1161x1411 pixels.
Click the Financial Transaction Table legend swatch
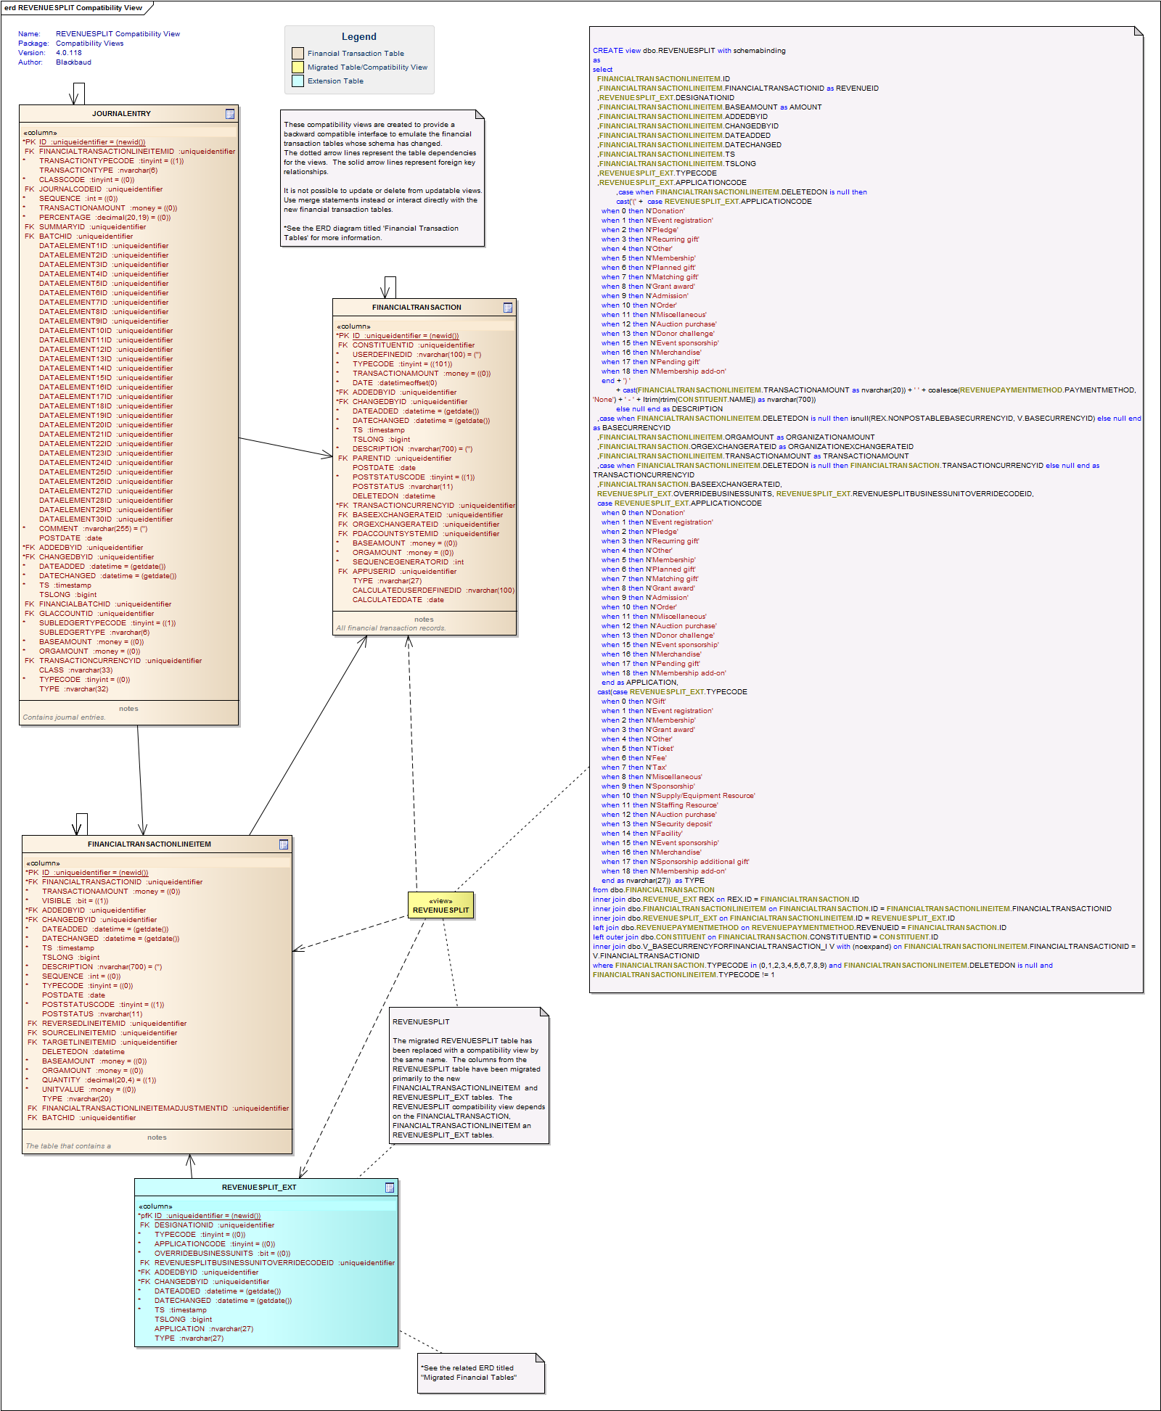click(x=298, y=54)
